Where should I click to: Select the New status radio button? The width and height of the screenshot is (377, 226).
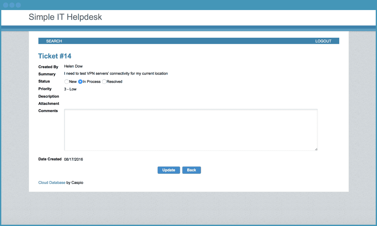(66, 82)
